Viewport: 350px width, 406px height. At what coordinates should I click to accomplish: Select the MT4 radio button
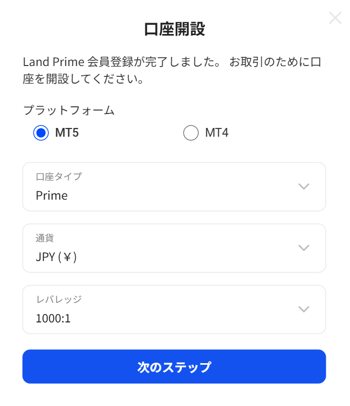pyautogui.click(x=191, y=133)
